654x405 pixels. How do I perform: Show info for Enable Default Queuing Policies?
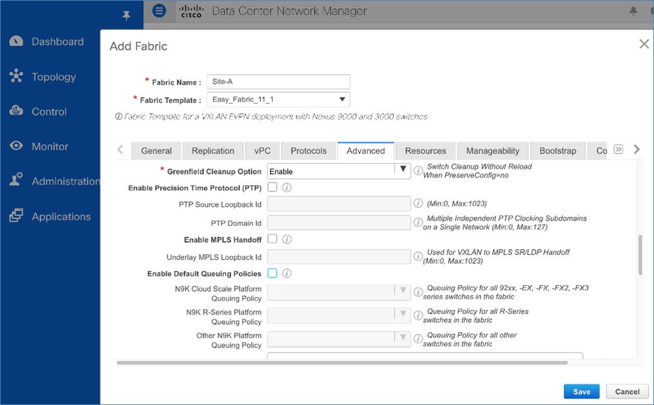click(287, 273)
